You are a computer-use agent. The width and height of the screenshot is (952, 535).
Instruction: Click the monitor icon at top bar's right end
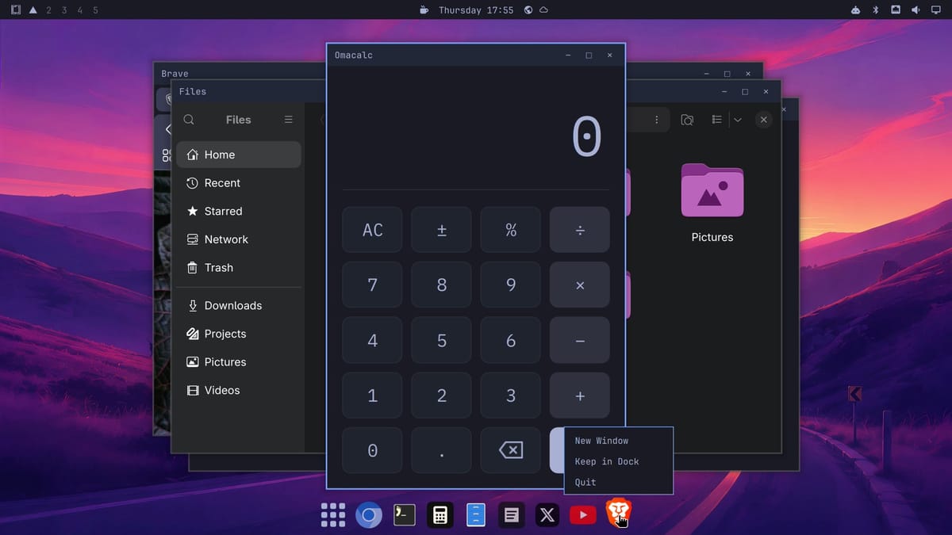coord(935,10)
